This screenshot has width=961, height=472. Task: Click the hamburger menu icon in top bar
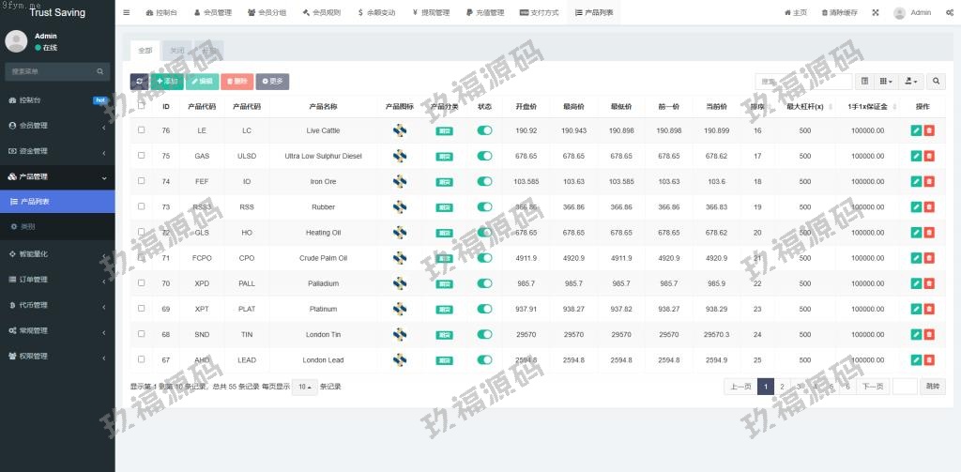click(x=127, y=13)
